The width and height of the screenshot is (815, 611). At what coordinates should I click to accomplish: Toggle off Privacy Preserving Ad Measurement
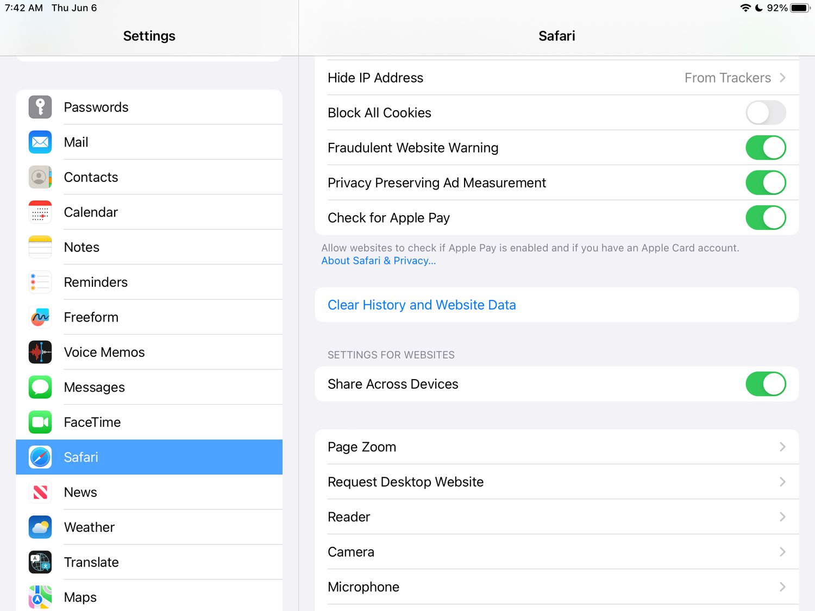765,183
